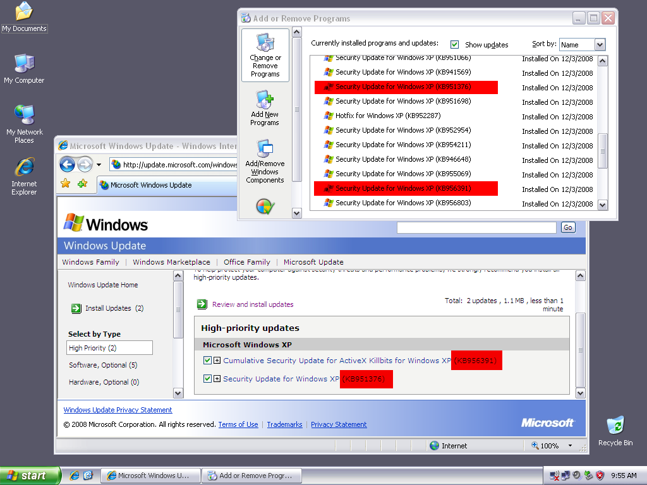This screenshot has height=485, width=647.
Task: Click scroll down arrow of update type pane
Action: tap(178, 393)
